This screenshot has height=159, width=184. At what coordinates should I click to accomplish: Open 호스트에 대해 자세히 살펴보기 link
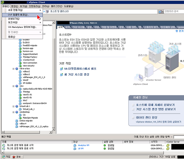(x=155, y=105)
